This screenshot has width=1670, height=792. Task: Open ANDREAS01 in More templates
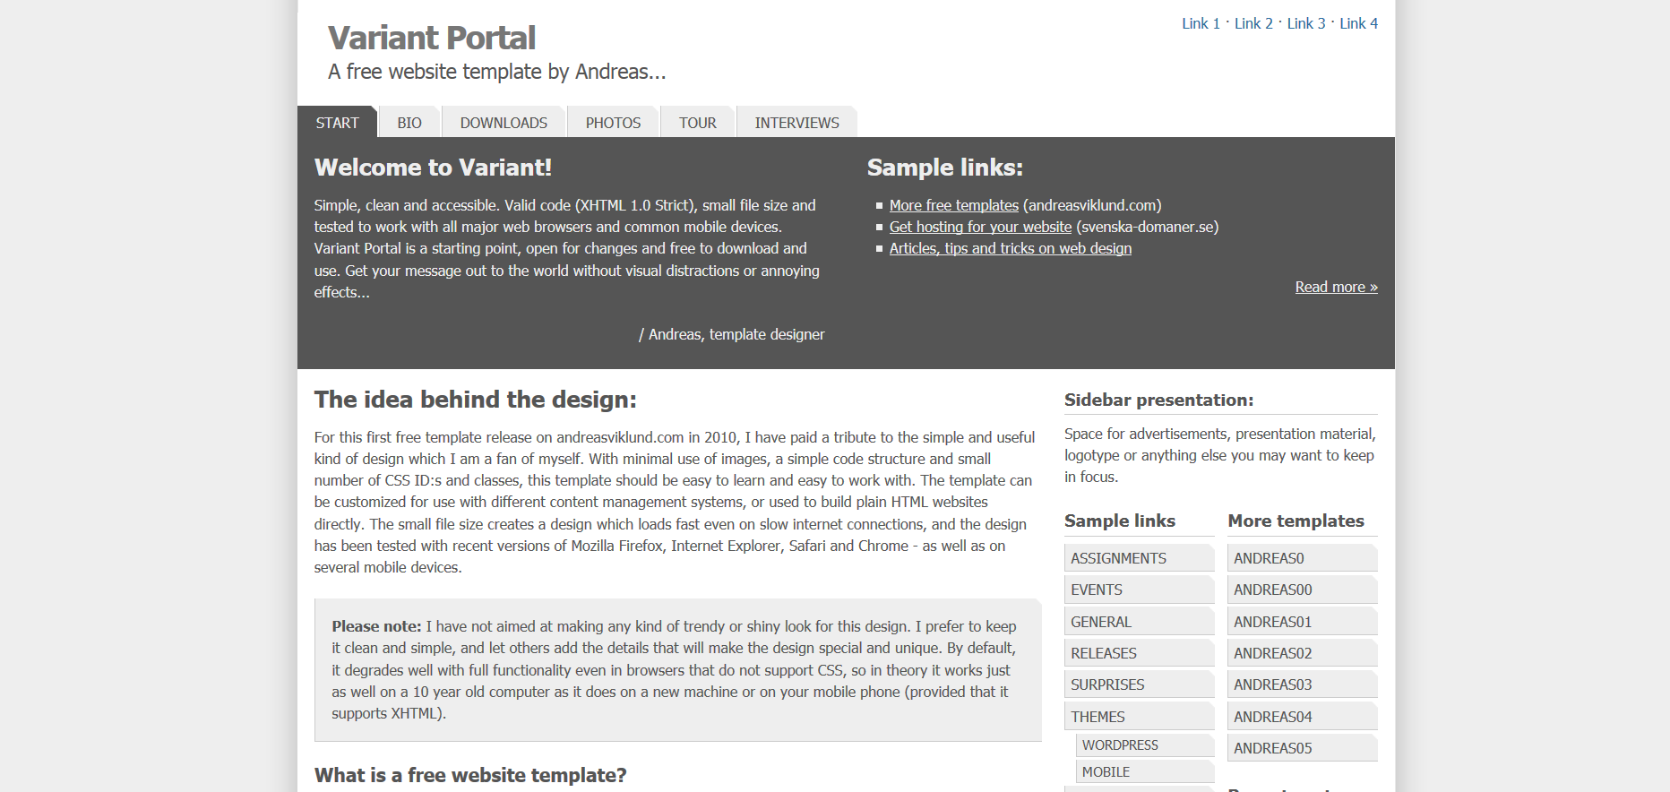(1272, 622)
